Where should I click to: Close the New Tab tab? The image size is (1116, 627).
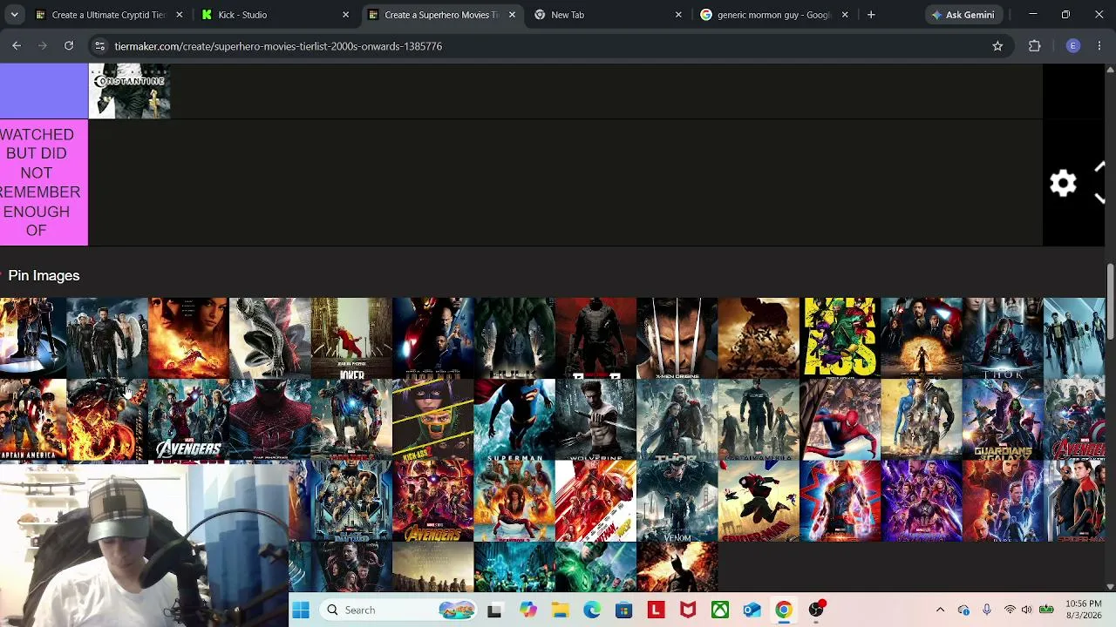pyautogui.click(x=678, y=15)
